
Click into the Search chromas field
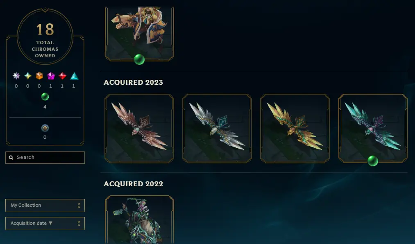45,158
